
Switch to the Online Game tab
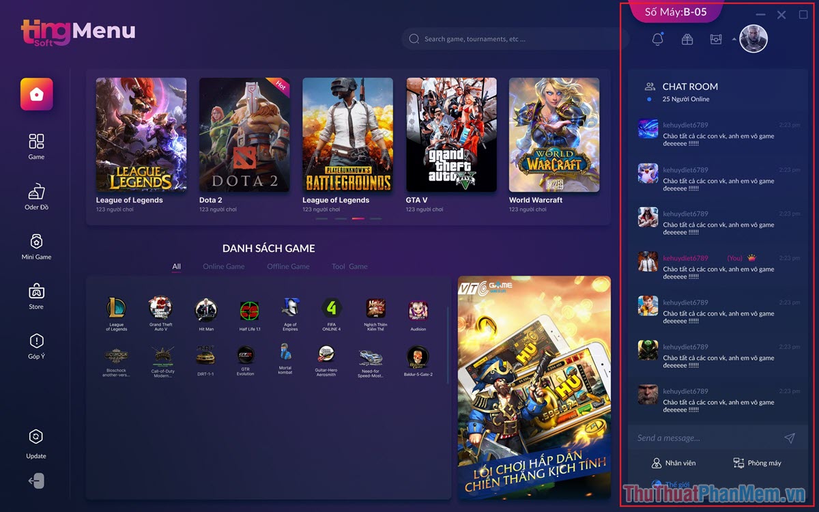tap(224, 266)
